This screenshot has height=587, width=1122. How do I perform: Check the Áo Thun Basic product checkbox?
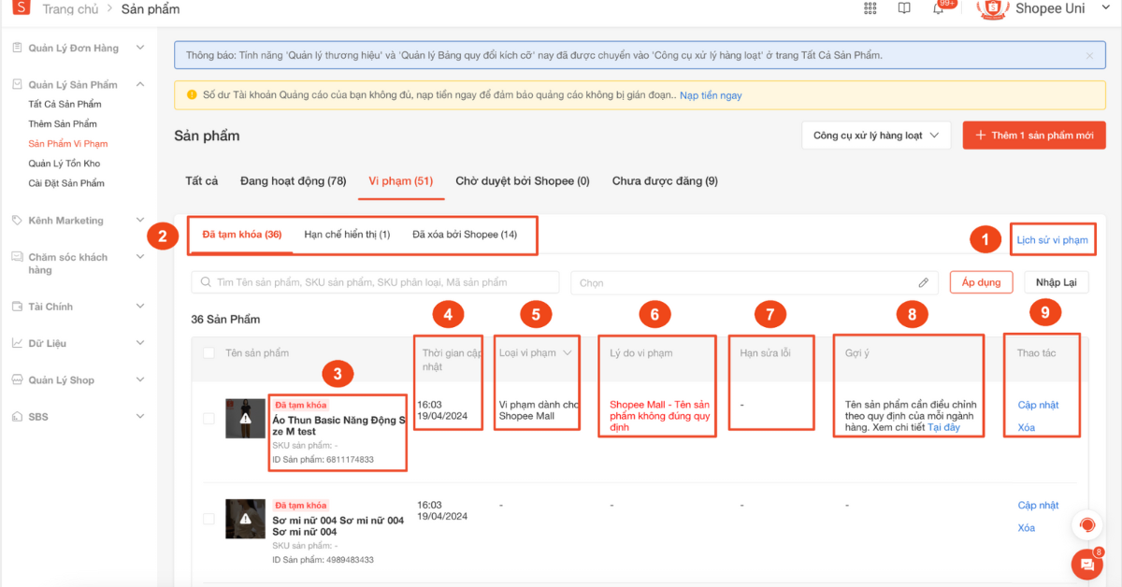point(209,419)
